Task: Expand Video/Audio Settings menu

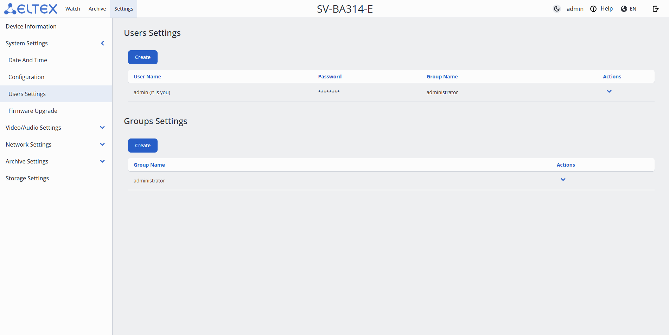Action: (102, 128)
